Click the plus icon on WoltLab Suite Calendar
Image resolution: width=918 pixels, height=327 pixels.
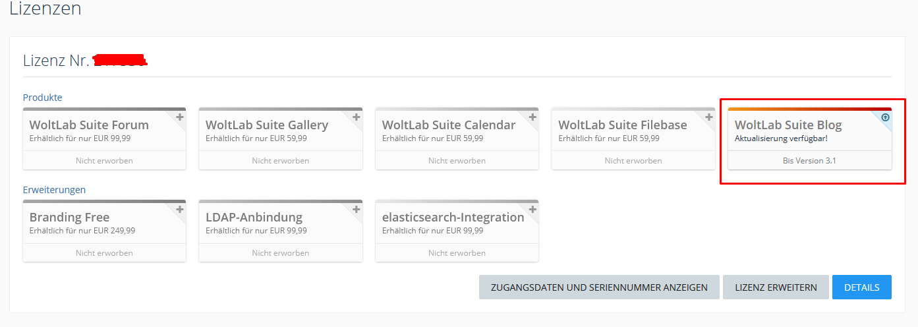(x=532, y=117)
